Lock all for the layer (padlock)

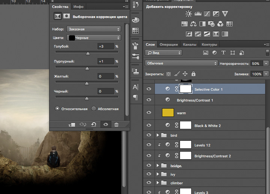click(x=193, y=74)
